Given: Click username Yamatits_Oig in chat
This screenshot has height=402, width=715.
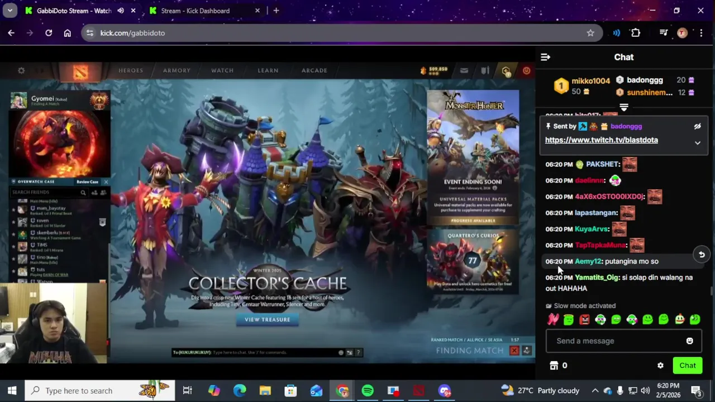Looking at the screenshot, I should pyautogui.click(x=597, y=277).
